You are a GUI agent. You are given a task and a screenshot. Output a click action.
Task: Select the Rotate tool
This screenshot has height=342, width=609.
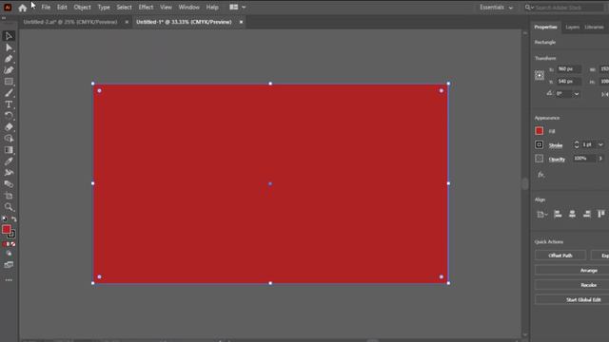(9, 116)
